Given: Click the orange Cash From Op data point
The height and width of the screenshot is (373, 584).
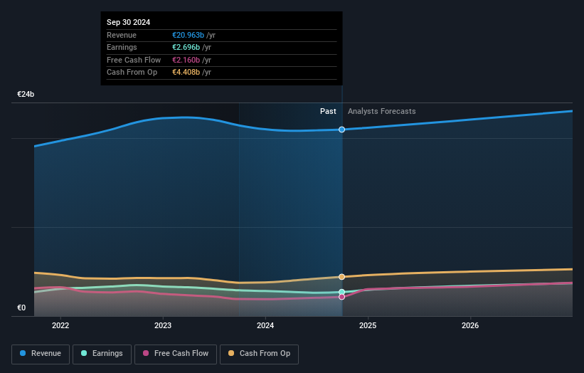Looking at the screenshot, I should point(341,277).
